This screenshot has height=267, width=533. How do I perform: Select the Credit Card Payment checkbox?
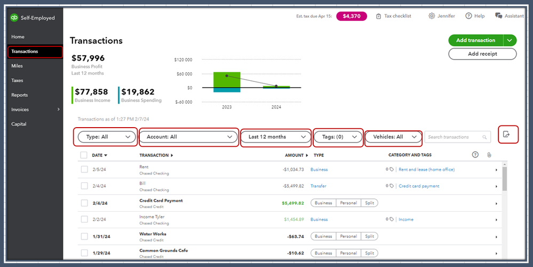point(84,203)
